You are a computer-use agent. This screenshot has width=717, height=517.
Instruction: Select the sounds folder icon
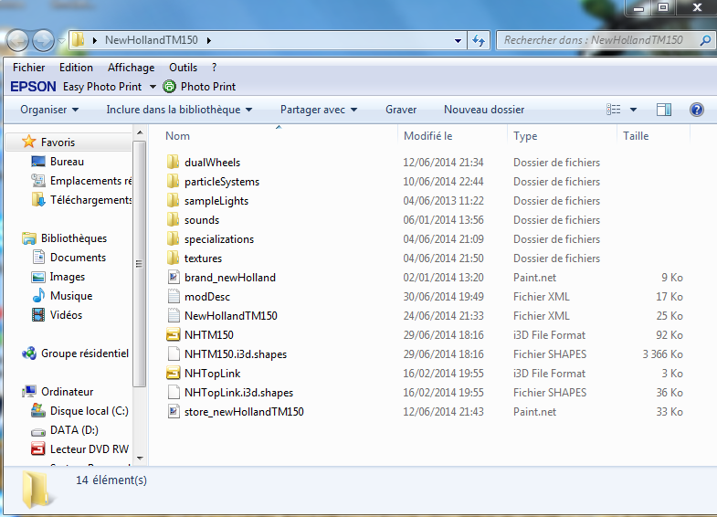pyautogui.click(x=174, y=219)
